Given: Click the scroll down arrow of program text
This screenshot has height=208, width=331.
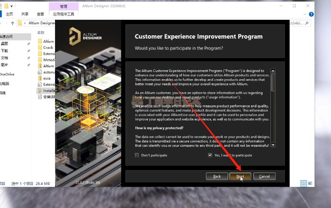Looking at the screenshot, I should tap(273, 145).
